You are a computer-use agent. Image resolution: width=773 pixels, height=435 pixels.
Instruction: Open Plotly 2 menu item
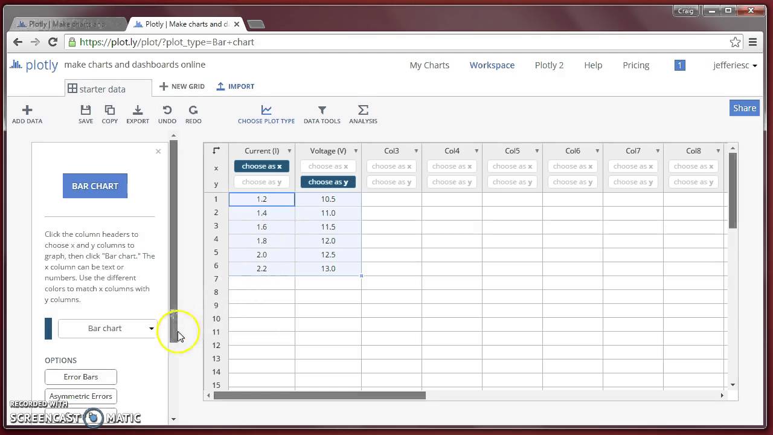click(549, 65)
